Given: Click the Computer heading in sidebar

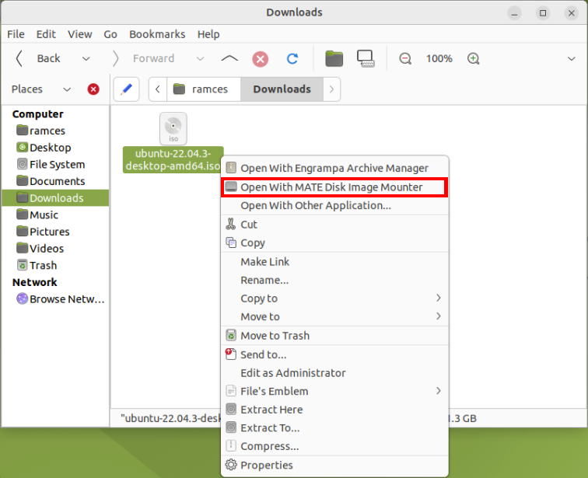Looking at the screenshot, I should pos(37,114).
